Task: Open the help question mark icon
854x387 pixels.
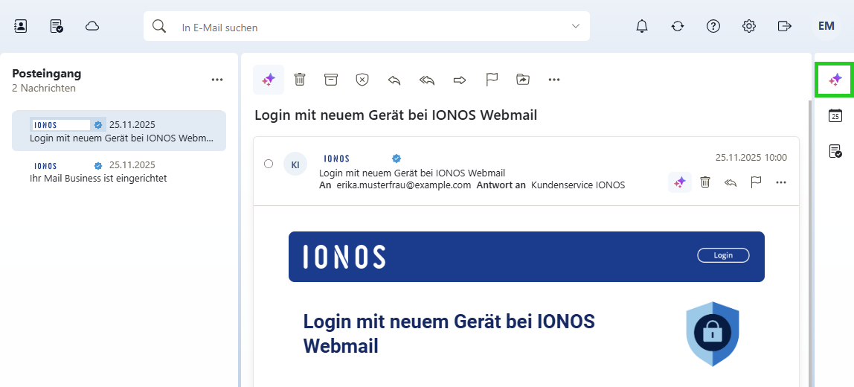Action: click(x=713, y=25)
